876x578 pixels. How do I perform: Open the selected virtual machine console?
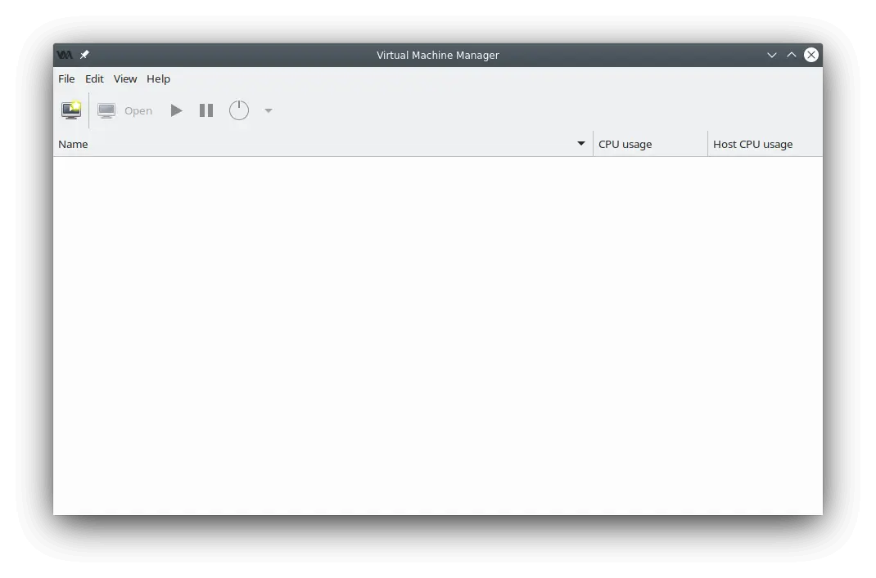coord(124,110)
